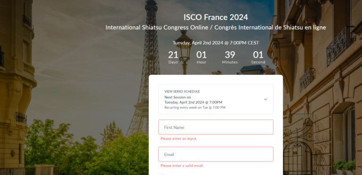The image size is (362, 175).
Task: Select the Tuesday, April 2nd 2024 date line
Action: click(215, 43)
